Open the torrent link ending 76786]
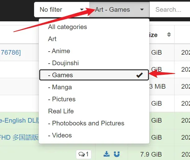190x160 pixels. pyautogui.click(x=11, y=53)
